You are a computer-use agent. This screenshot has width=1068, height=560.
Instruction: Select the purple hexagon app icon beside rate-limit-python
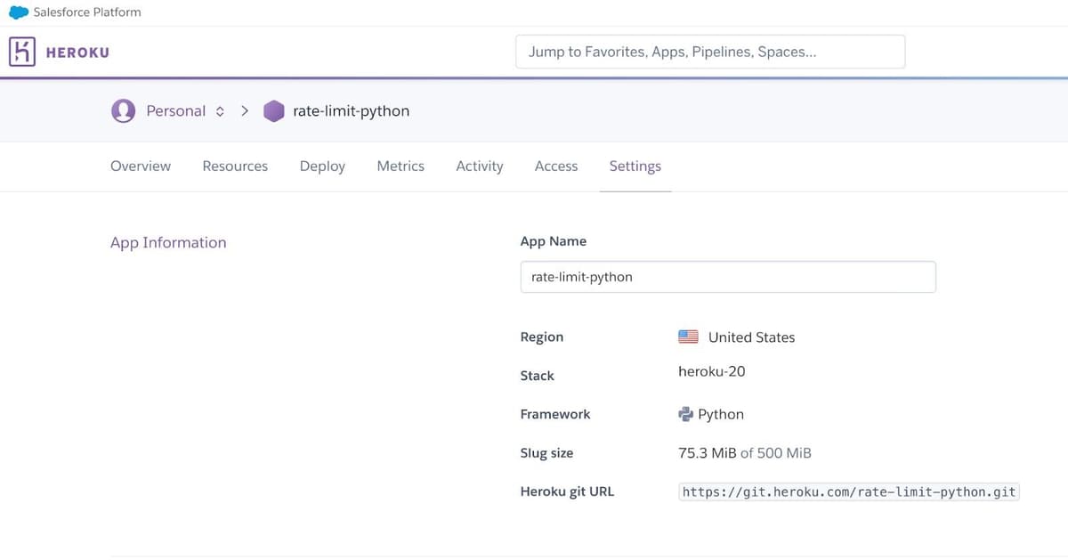[273, 110]
